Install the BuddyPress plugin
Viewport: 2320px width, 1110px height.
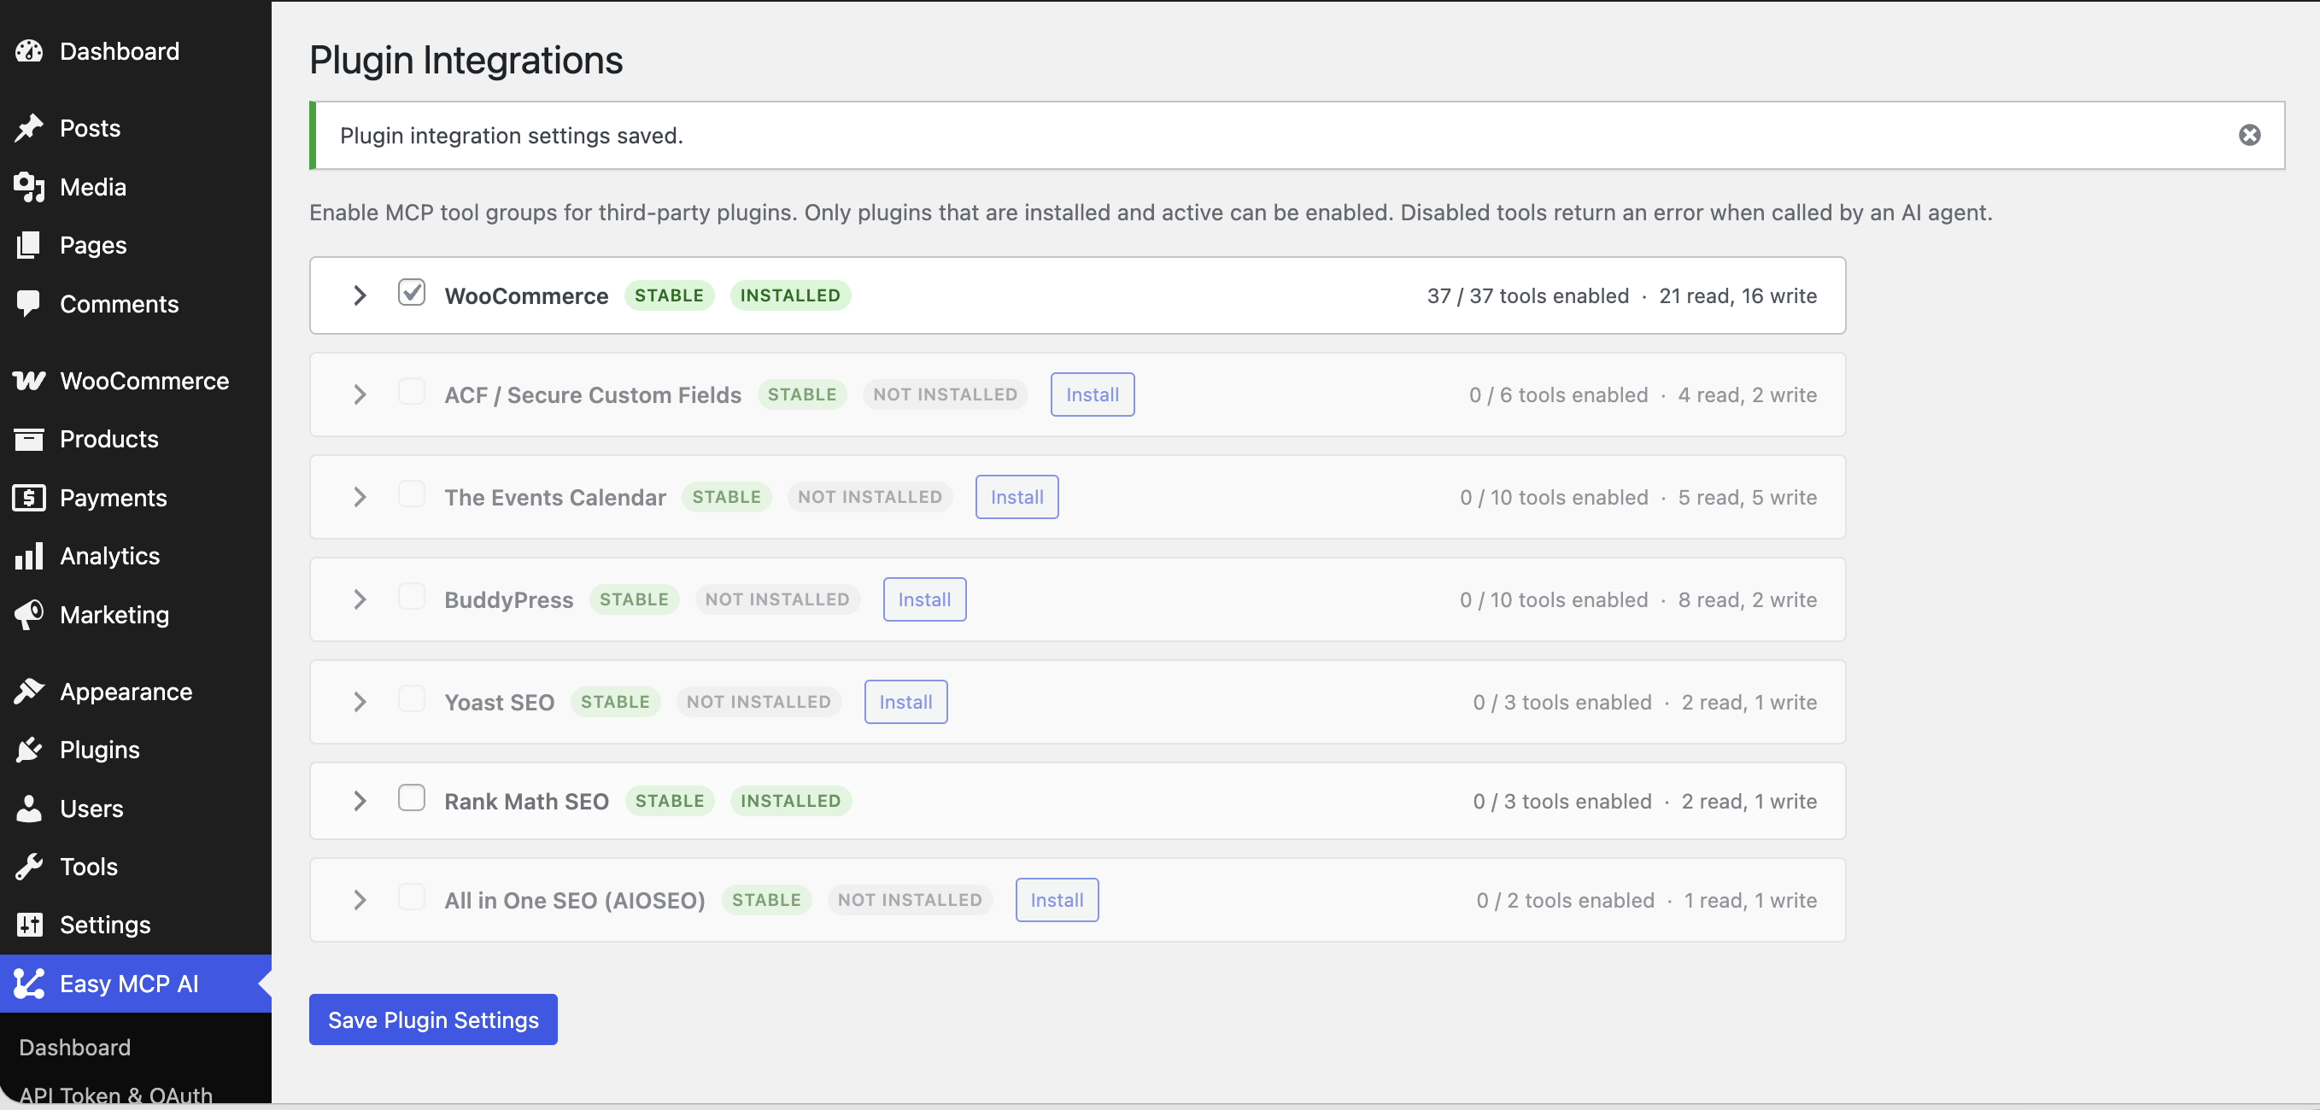[x=924, y=599]
